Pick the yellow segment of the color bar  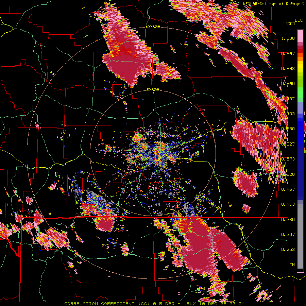(300, 67)
